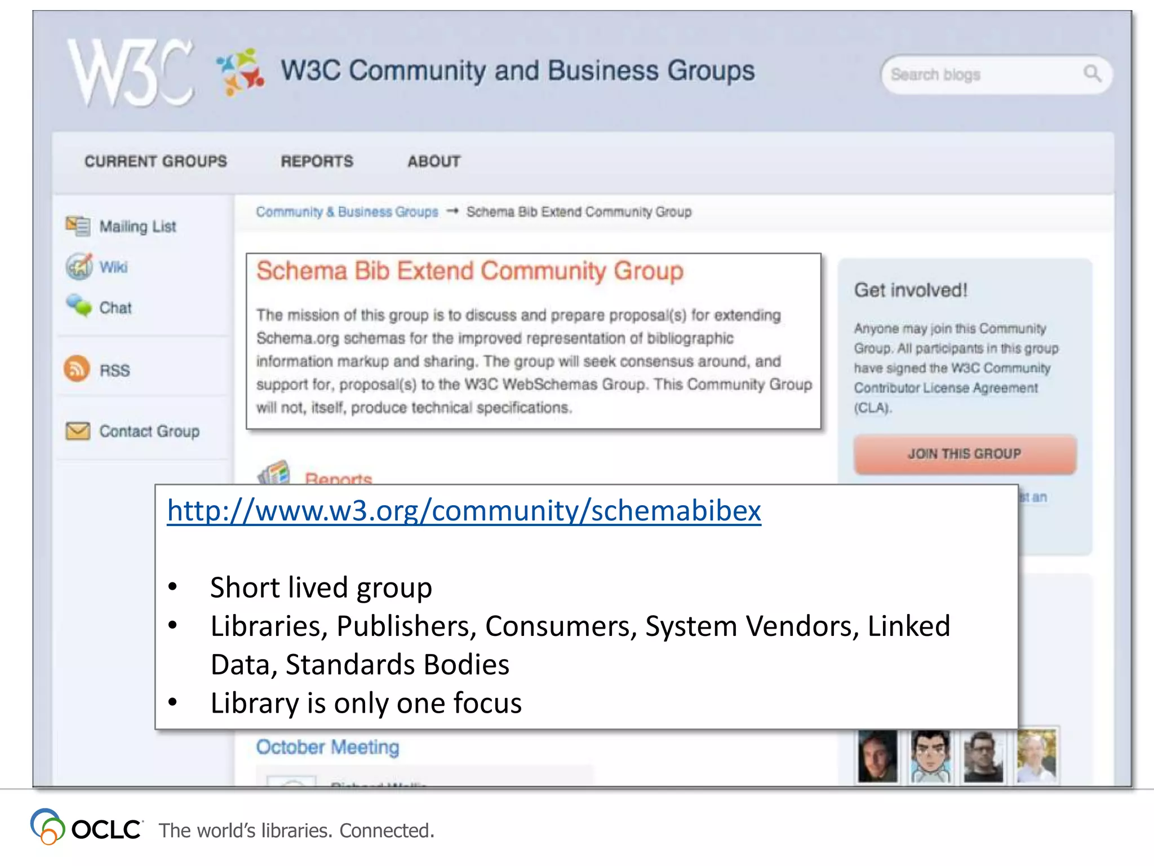Click the OCLC logo in footer

(x=86, y=827)
